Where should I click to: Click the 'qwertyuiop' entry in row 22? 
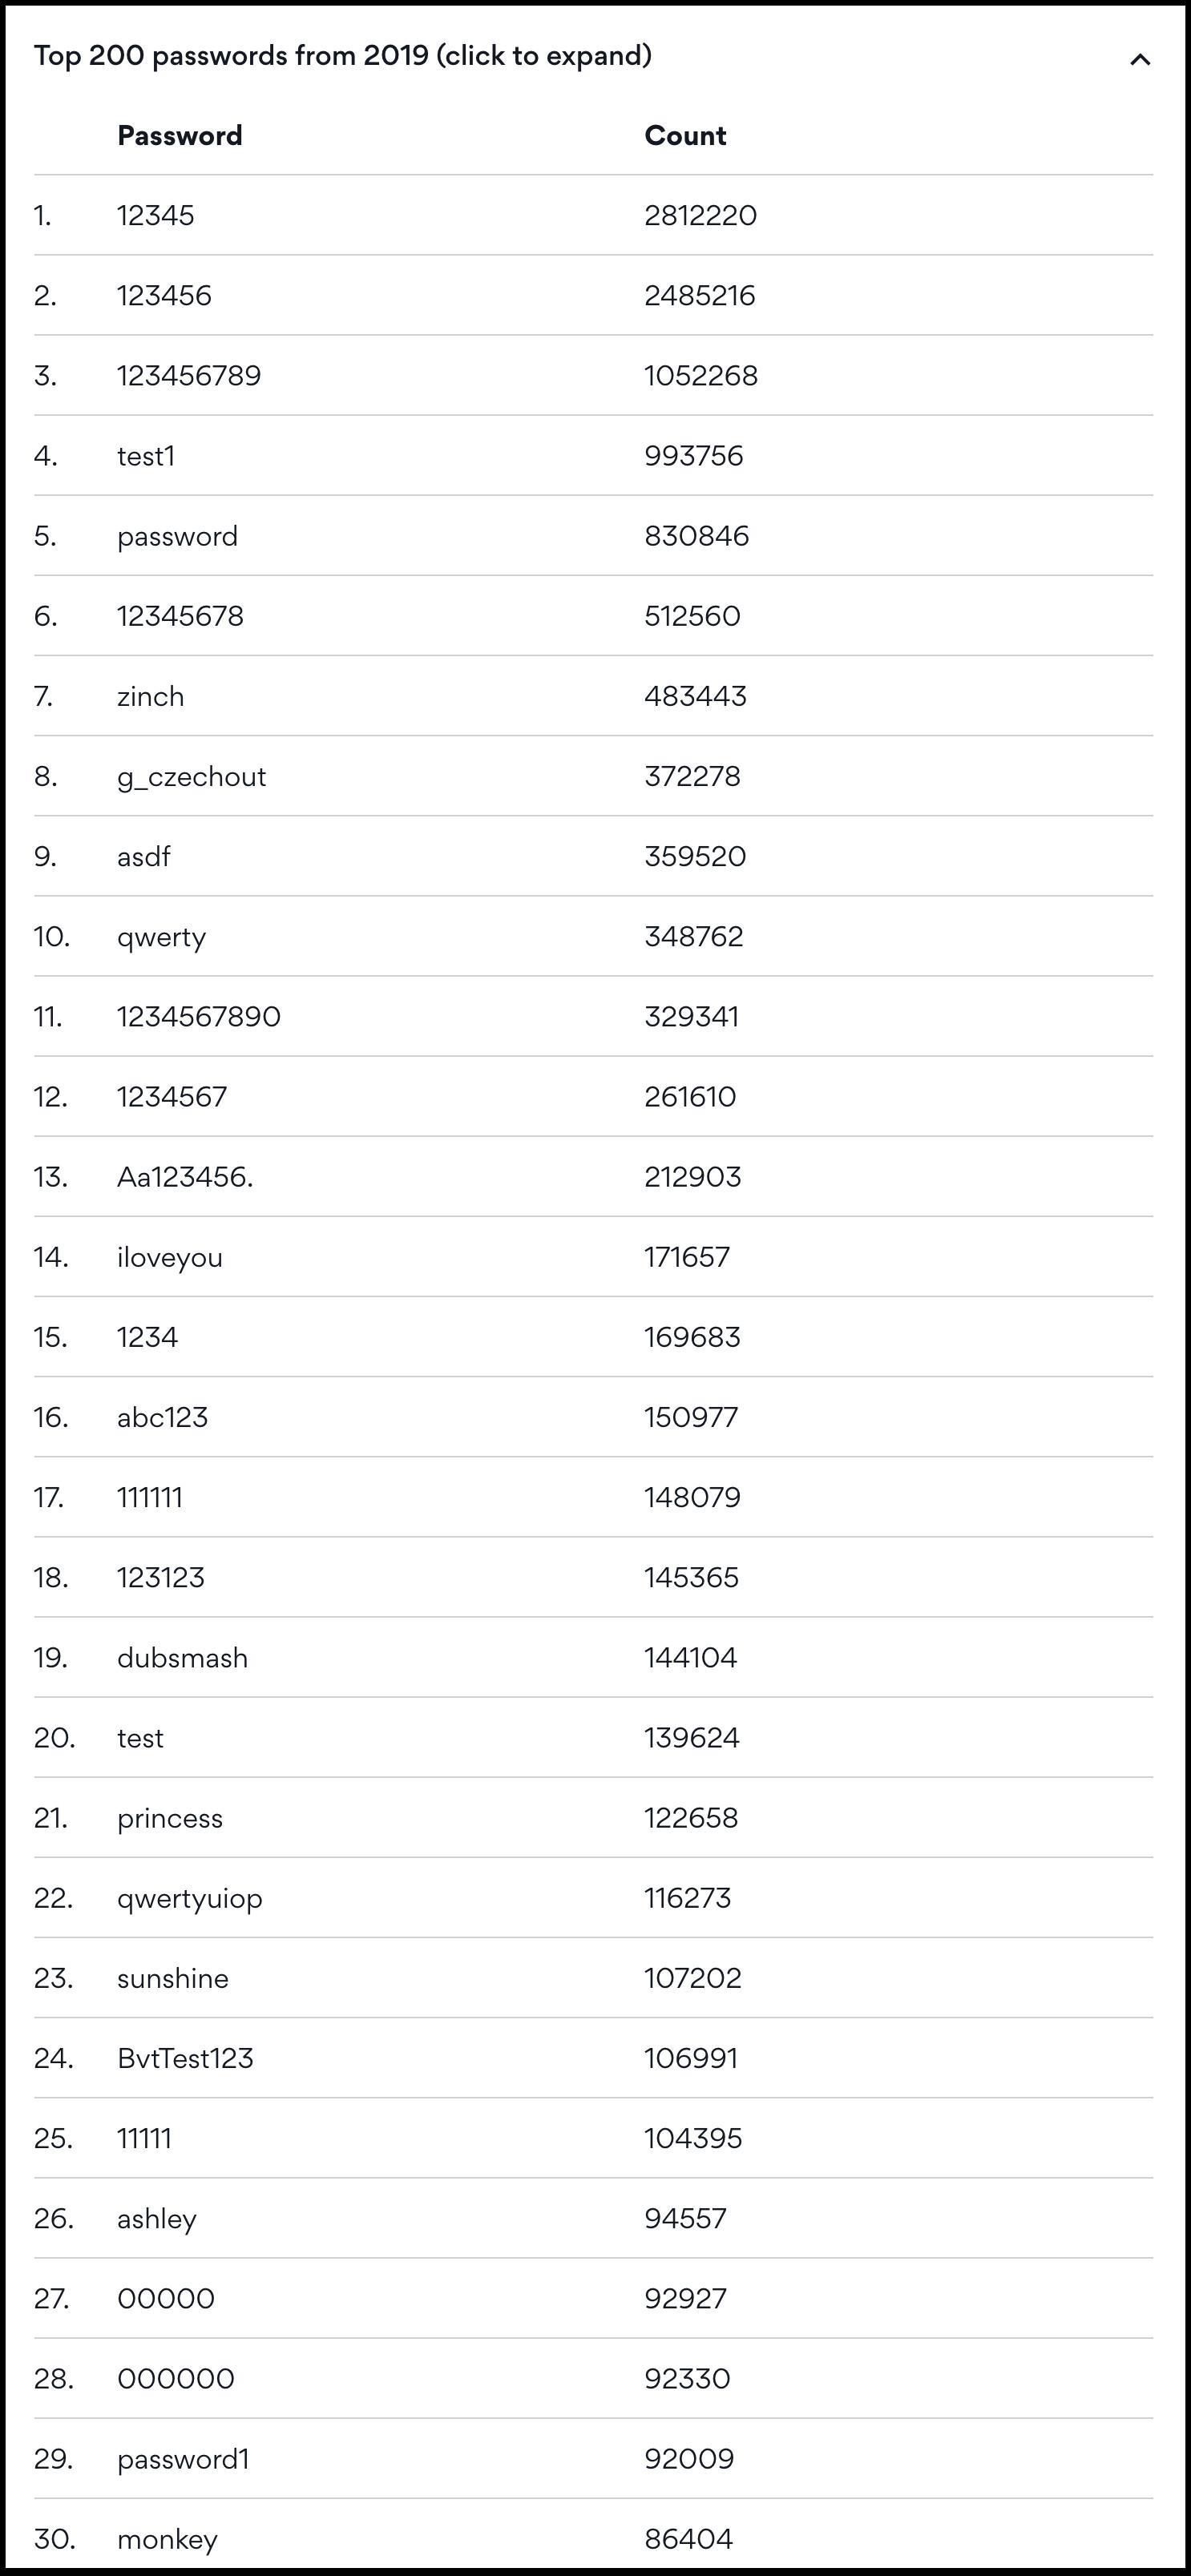[x=189, y=1898]
